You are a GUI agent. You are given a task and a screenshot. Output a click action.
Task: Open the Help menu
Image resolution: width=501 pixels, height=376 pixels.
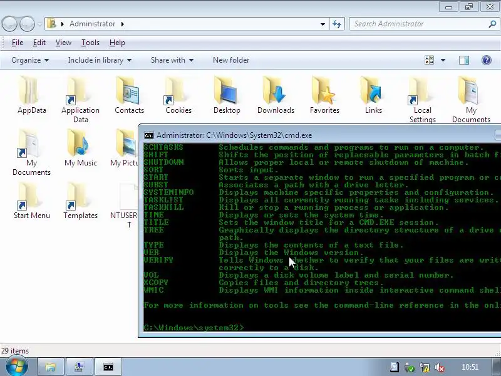(x=117, y=43)
